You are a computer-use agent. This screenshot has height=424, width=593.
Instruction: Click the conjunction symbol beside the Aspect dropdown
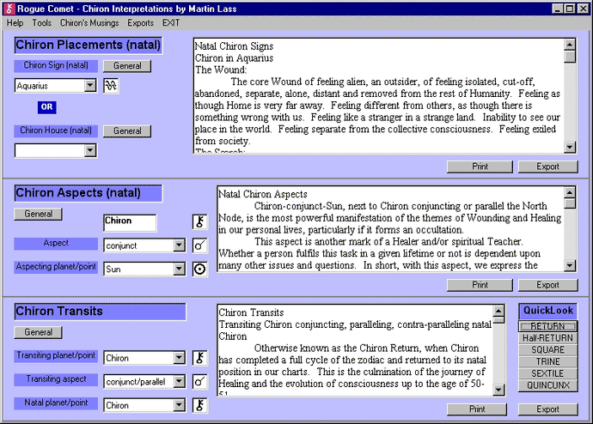(x=199, y=245)
